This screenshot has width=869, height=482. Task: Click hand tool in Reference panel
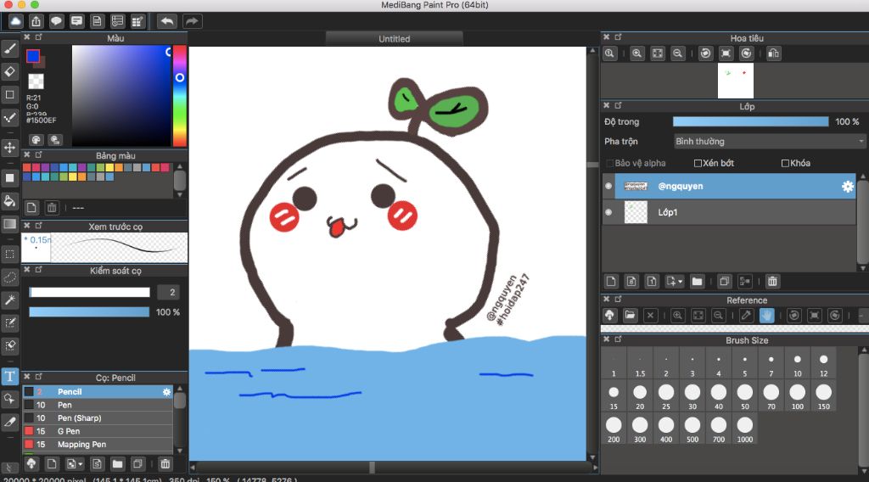(x=766, y=315)
